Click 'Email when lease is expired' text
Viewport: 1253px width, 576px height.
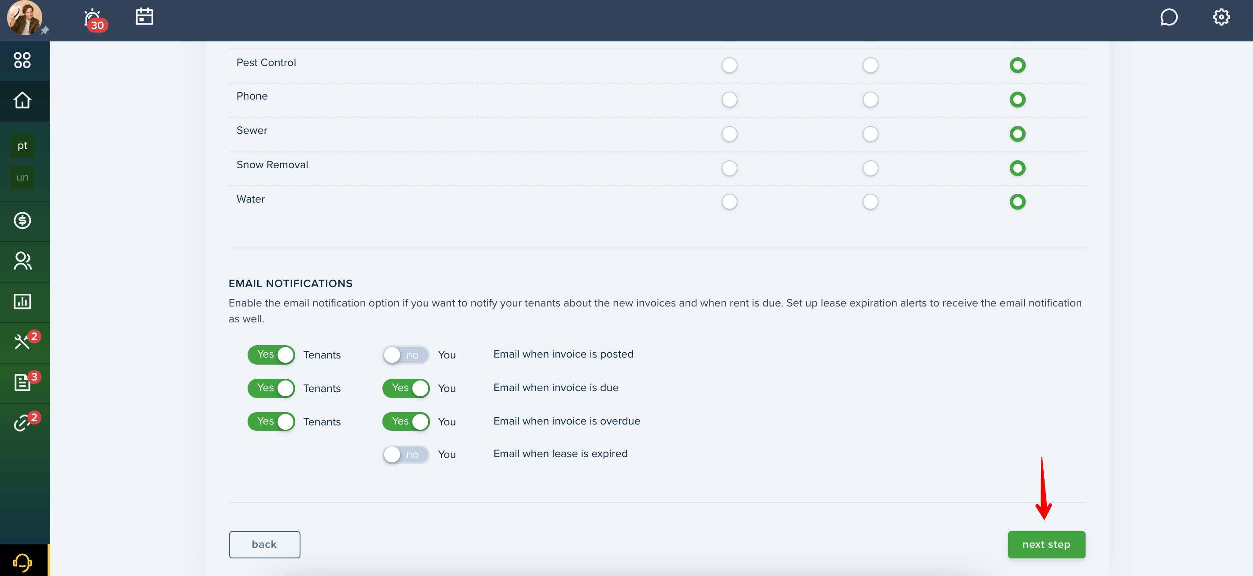pyautogui.click(x=560, y=454)
